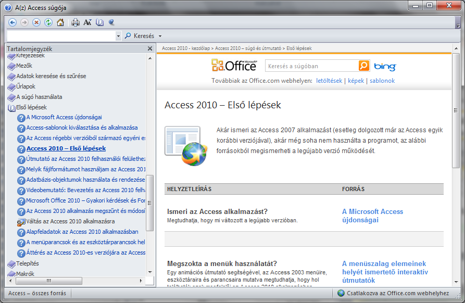This screenshot has width=465, height=303.
Task: Print the current help topic
Action: coord(76,22)
